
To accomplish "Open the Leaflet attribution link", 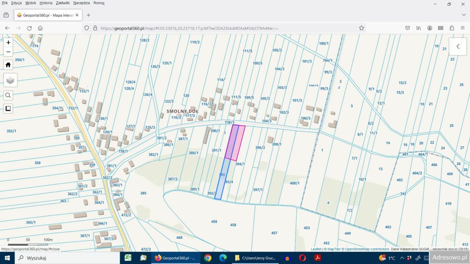I will pyautogui.click(x=316, y=249).
